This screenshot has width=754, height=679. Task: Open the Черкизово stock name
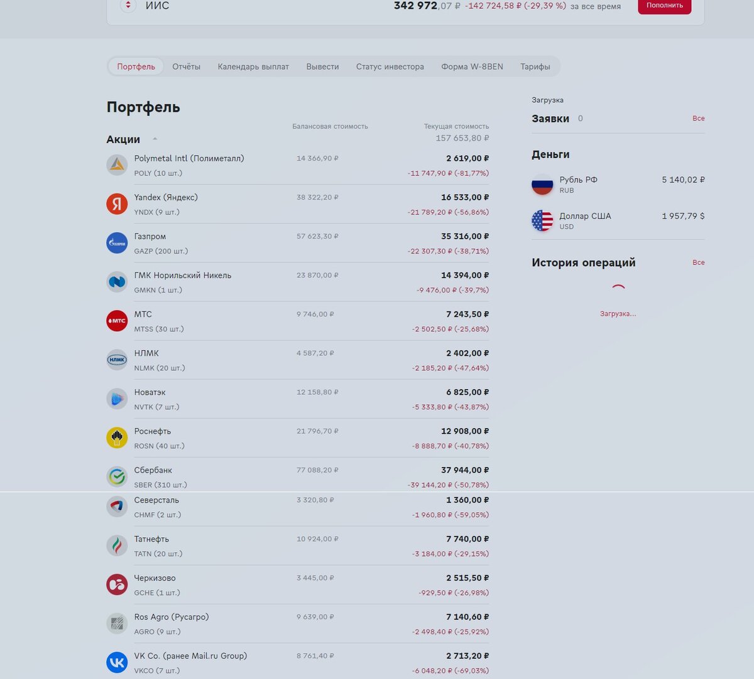pos(155,578)
